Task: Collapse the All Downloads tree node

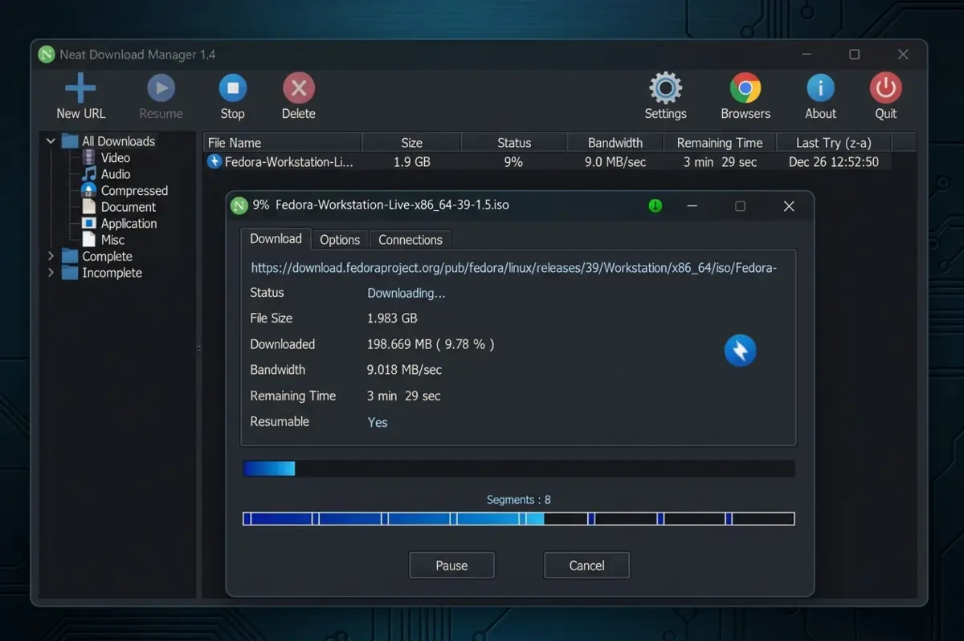Action: click(x=51, y=141)
